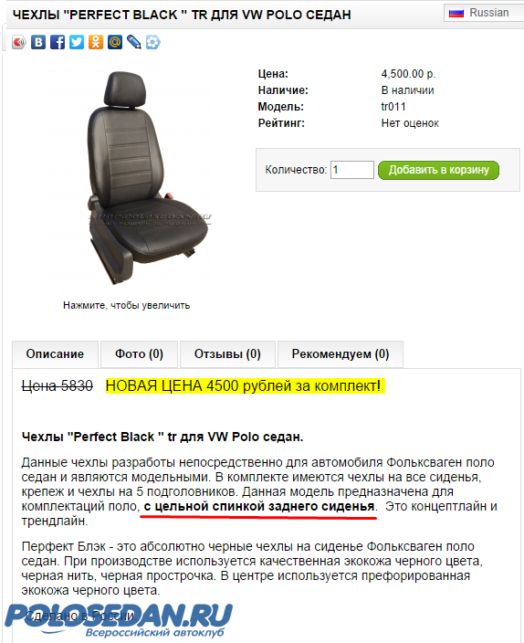Click the Russian flag icon
The width and height of the screenshot is (524, 643).
click(456, 13)
